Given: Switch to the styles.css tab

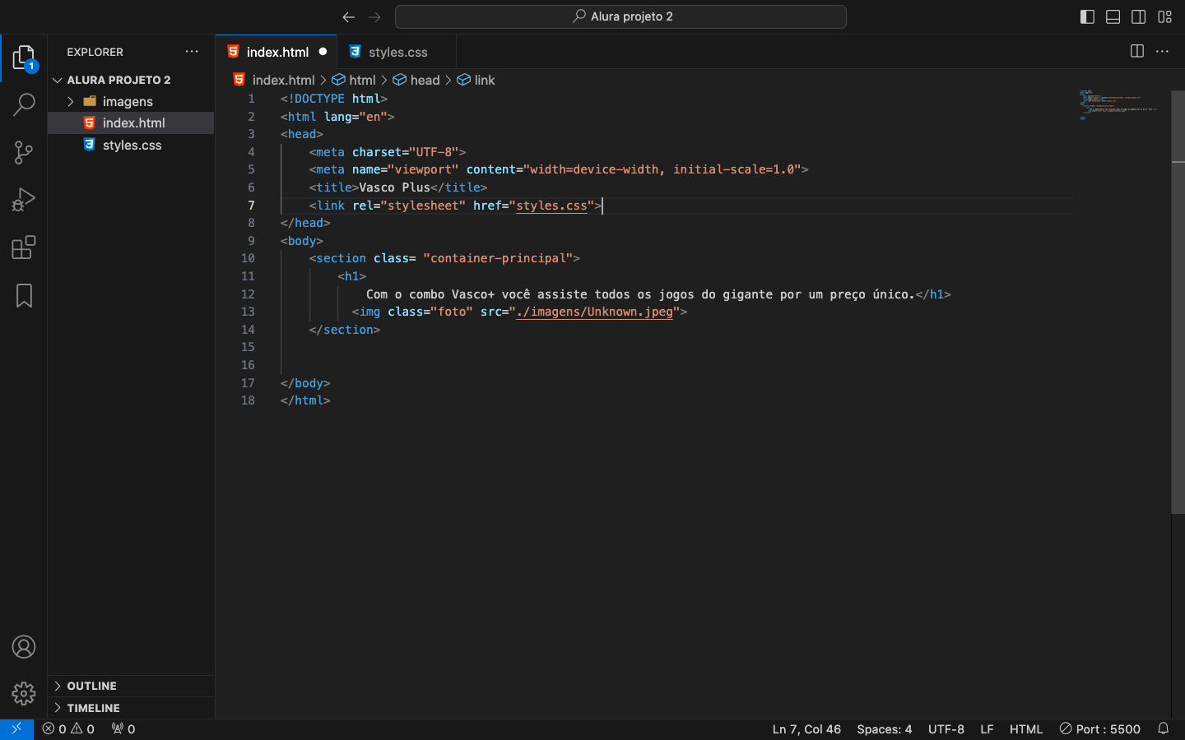Looking at the screenshot, I should pos(397,52).
